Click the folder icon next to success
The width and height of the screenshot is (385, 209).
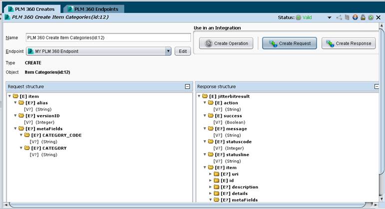211,116
